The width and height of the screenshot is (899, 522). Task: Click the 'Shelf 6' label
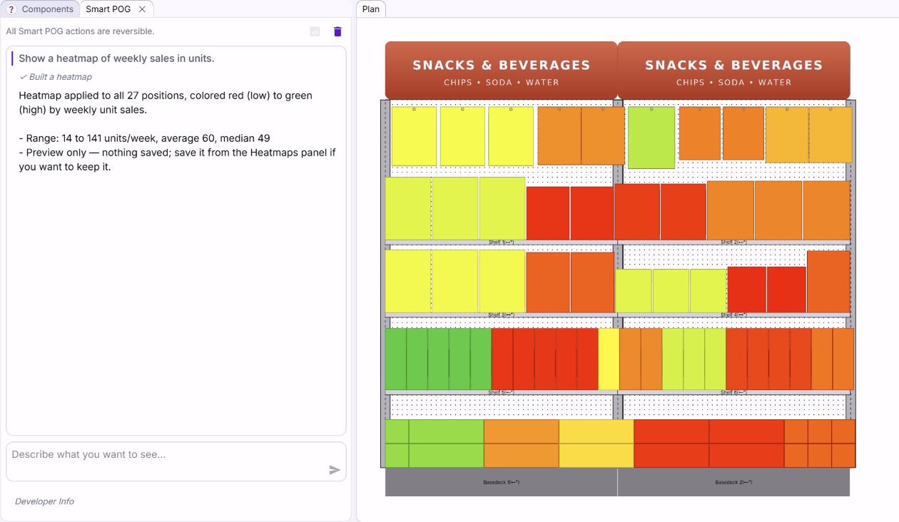click(733, 393)
